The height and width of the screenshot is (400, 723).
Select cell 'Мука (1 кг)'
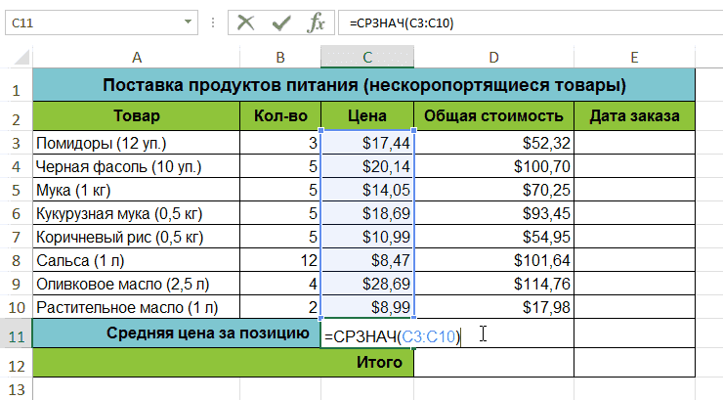coord(137,190)
